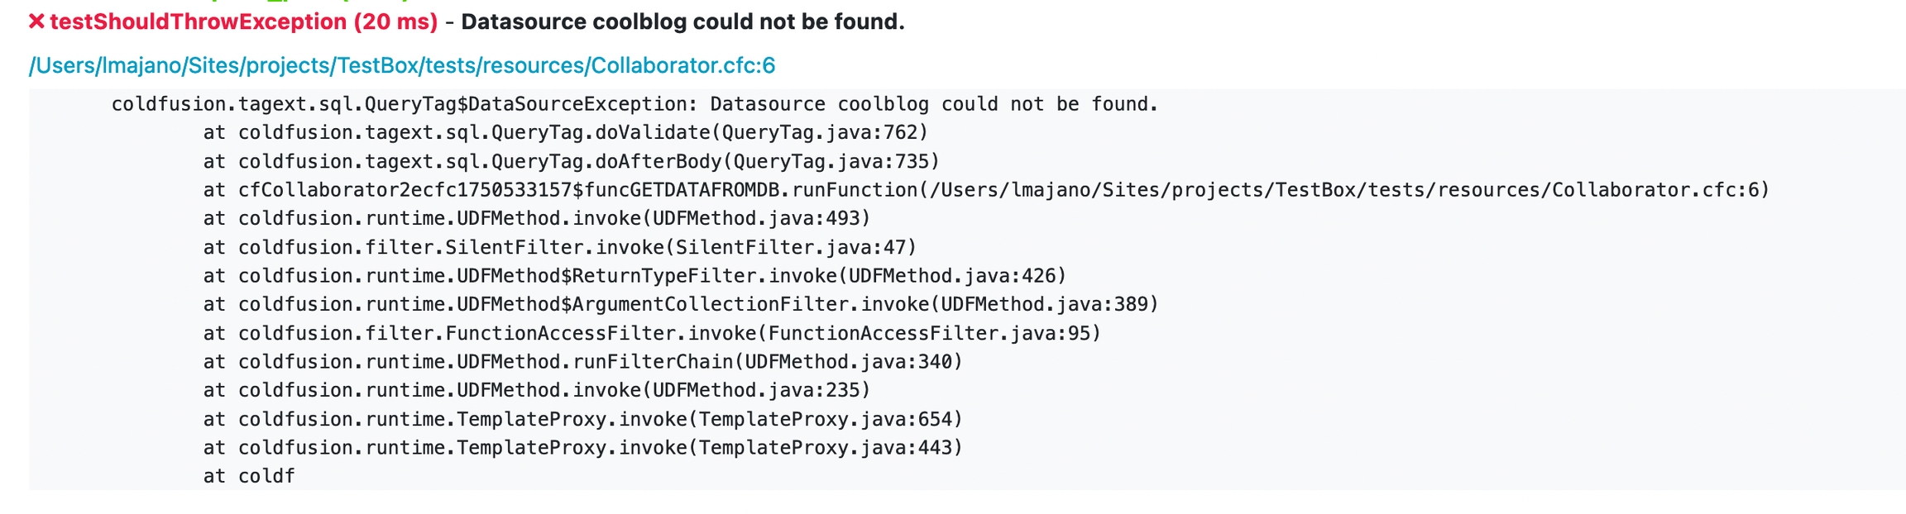Screen dimensions: 1906x514
Task: Click the UDFMethod$ReturnTypeFilter.invoke stack trace line
Action: tap(635, 275)
